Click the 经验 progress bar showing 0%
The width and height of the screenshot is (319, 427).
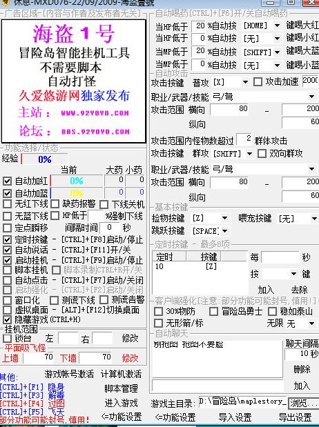pos(45,159)
